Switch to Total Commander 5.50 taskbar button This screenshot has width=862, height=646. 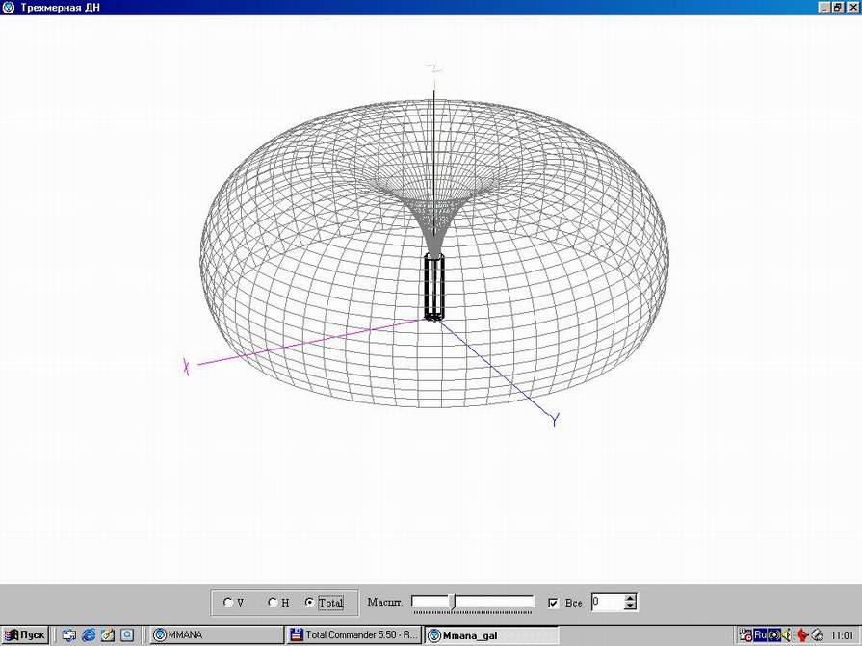[x=354, y=635]
